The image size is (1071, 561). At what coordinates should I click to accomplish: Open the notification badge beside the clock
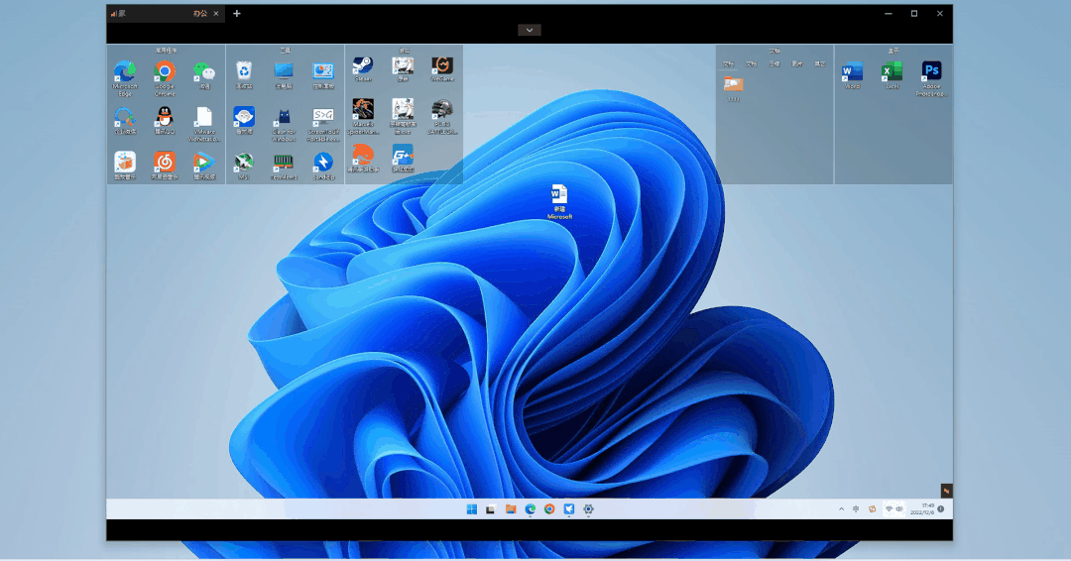coord(941,509)
